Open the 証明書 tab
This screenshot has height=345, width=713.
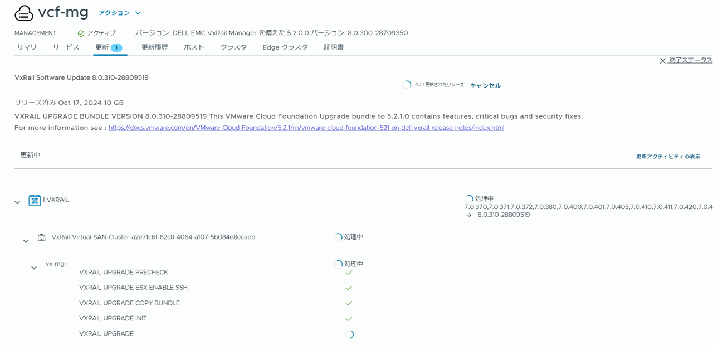coord(334,47)
